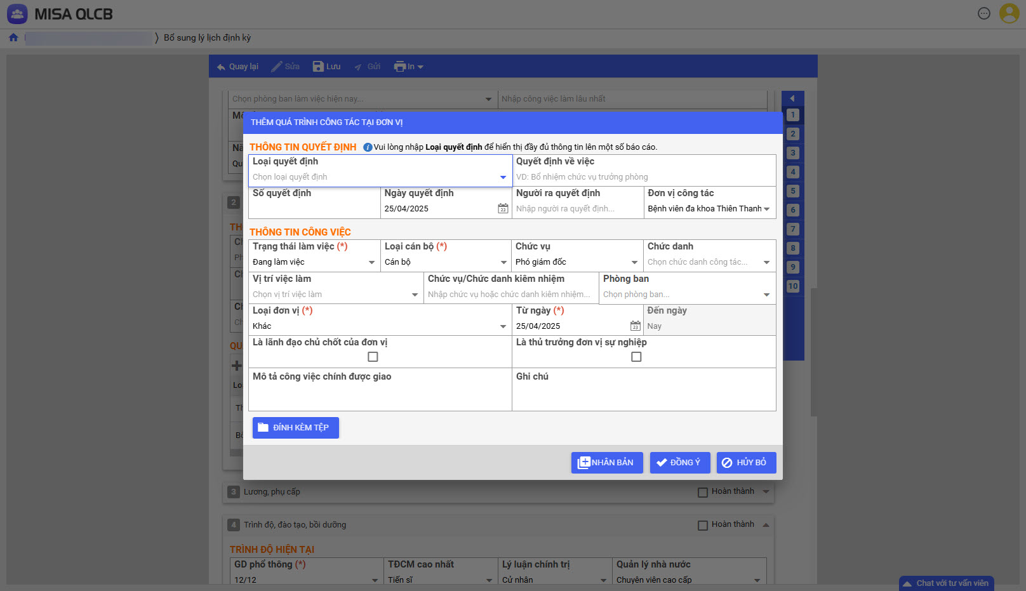
Task: Click Quay lại in the toolbar
Action: tap(237, 67)
